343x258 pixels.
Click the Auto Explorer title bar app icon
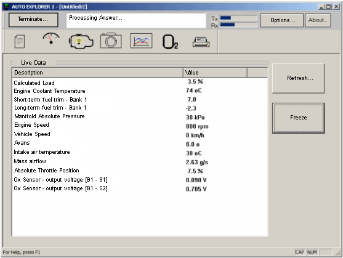(x=6, y=7)
